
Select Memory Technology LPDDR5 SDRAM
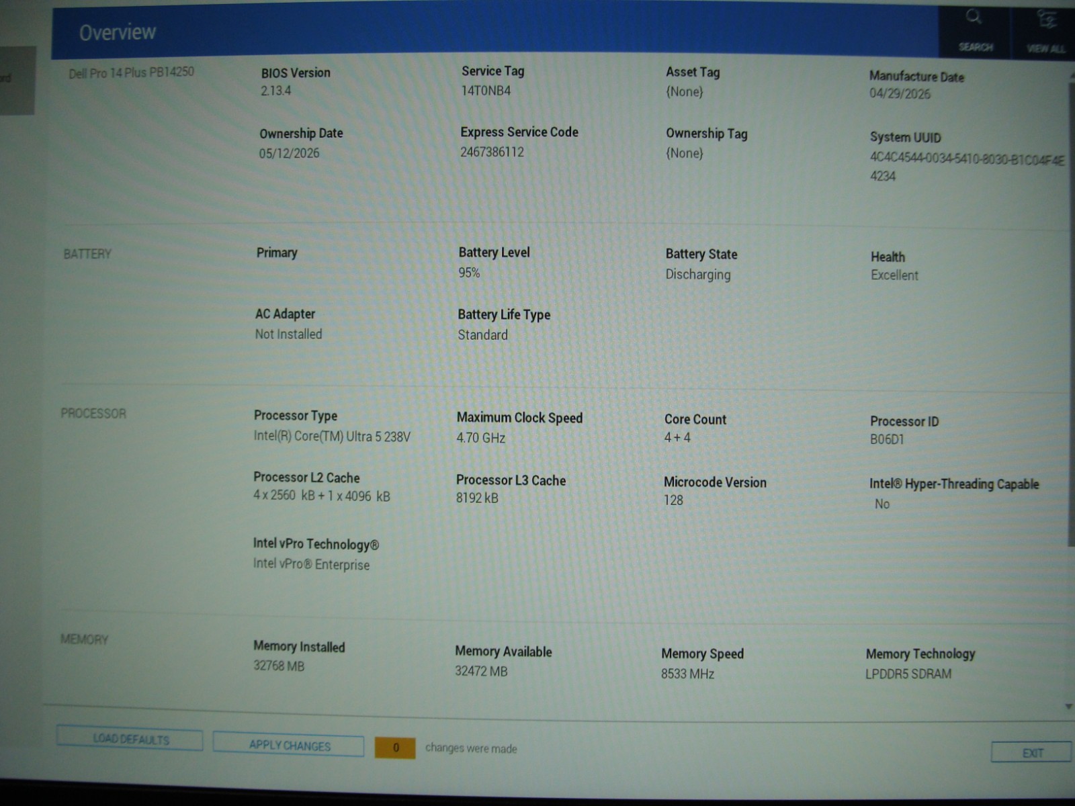point(908,674)
